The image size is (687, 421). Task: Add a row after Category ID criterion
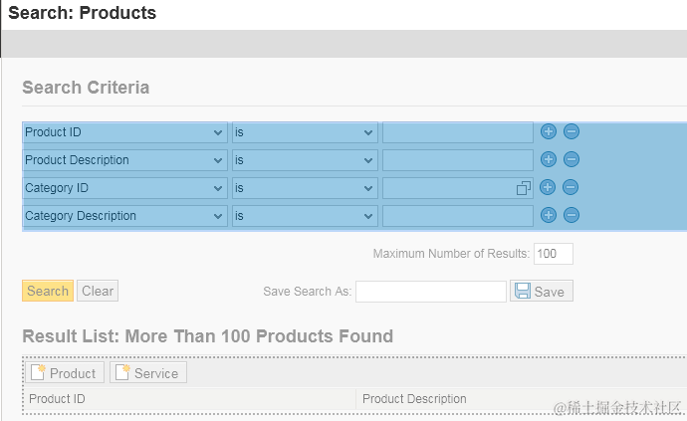pyautogui.click(x=548, y=187)
